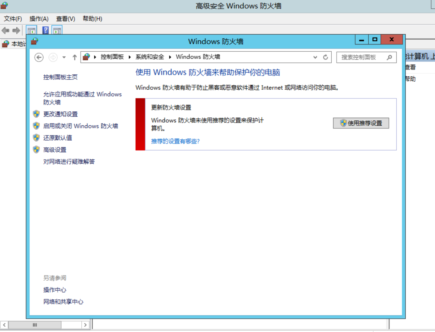Open 对网络进行疑难解答 link
435x332 pixels.
[69, 161]
